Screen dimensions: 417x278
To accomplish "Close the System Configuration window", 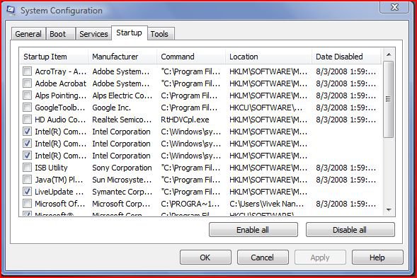I will (394, 7).
